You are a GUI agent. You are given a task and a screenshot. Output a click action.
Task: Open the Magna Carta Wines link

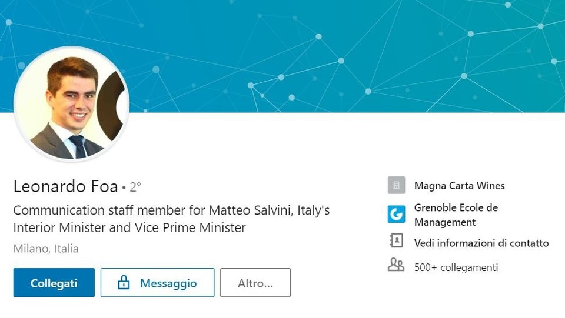(x=460, y=186)
